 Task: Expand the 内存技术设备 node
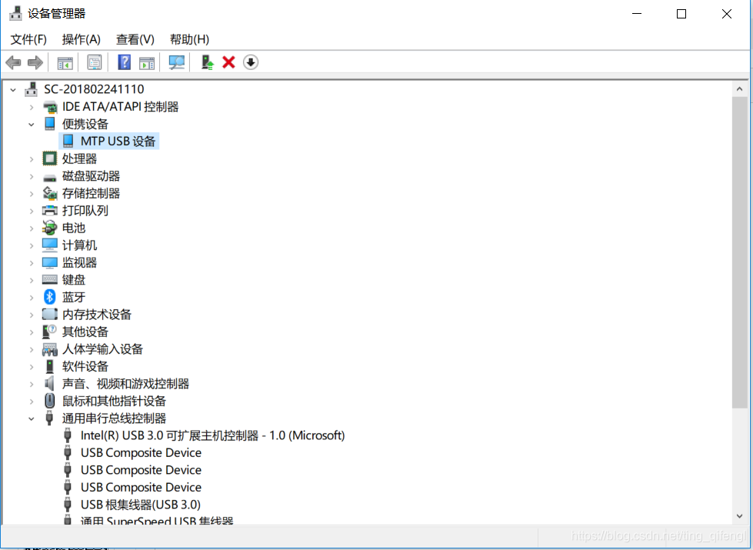pos(32,315)
